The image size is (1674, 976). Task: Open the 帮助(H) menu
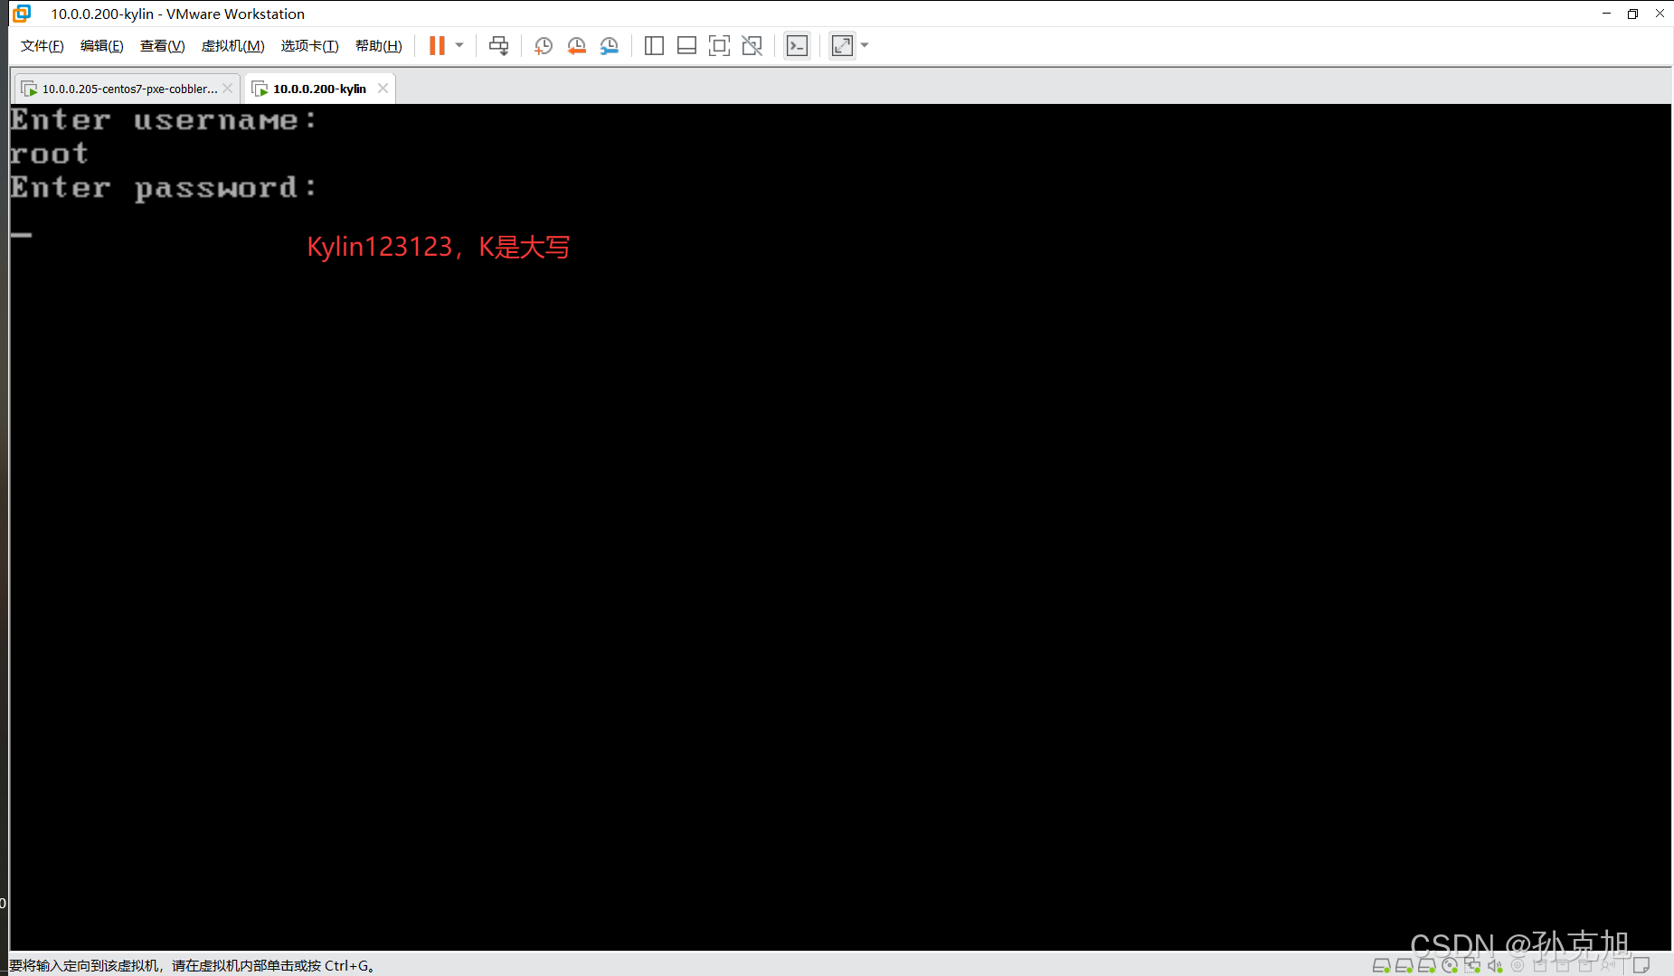click(378, 46)
